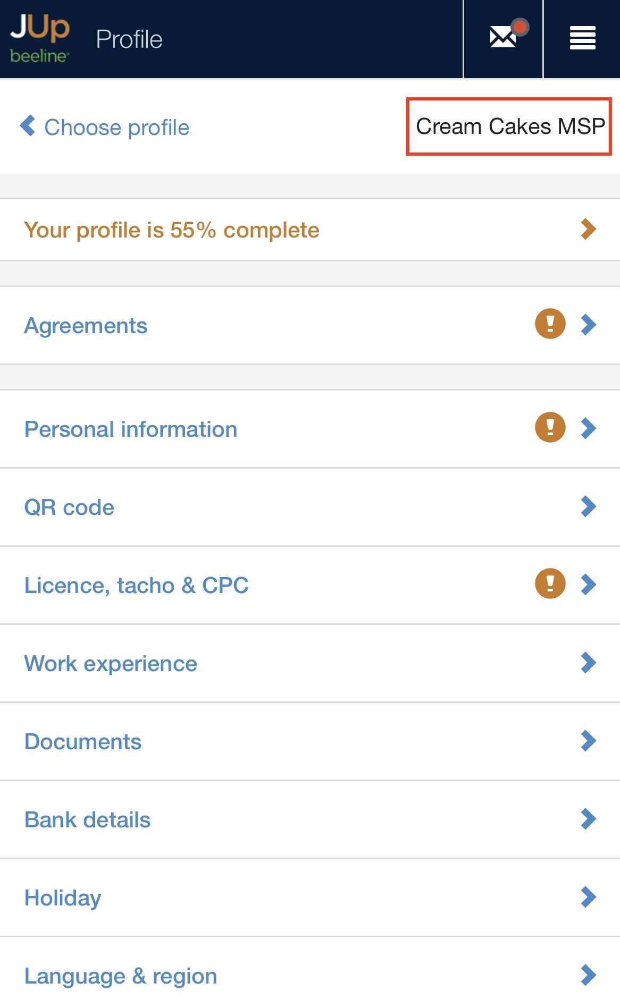Open the Bank details section
This screenshot has width=620, height=1008.
click(x=88, y=819)
